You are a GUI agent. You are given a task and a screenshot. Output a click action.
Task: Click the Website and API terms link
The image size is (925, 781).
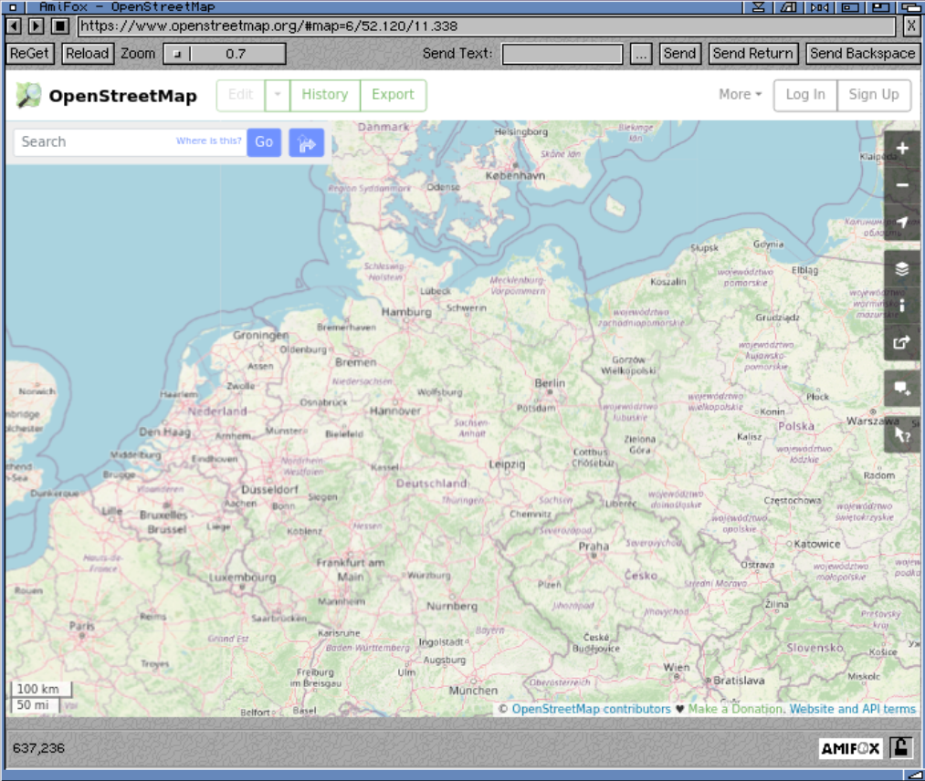pyautogui.click(x=853, y=709)
